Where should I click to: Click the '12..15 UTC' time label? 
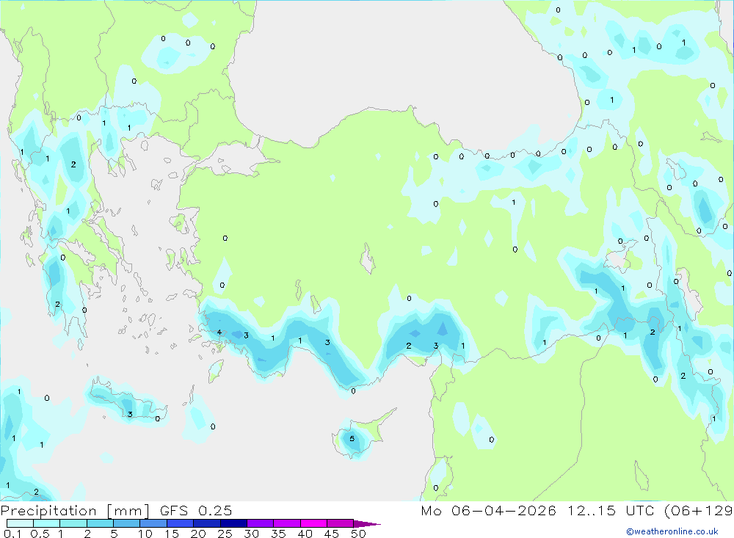(x=611, y=510)
